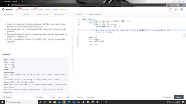Screen dimensions: 186x104
Task: Open Microsoft Store from taskbar
Action: (55, 102)
